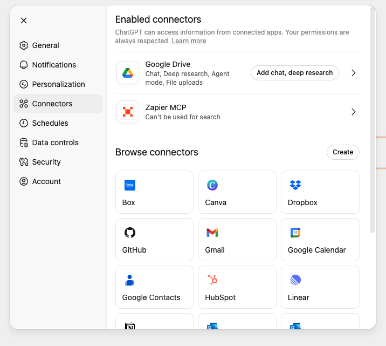Click the Notifications bell icon
The width and height of the screenshot is (386, 346).
[x=24, y=65]
